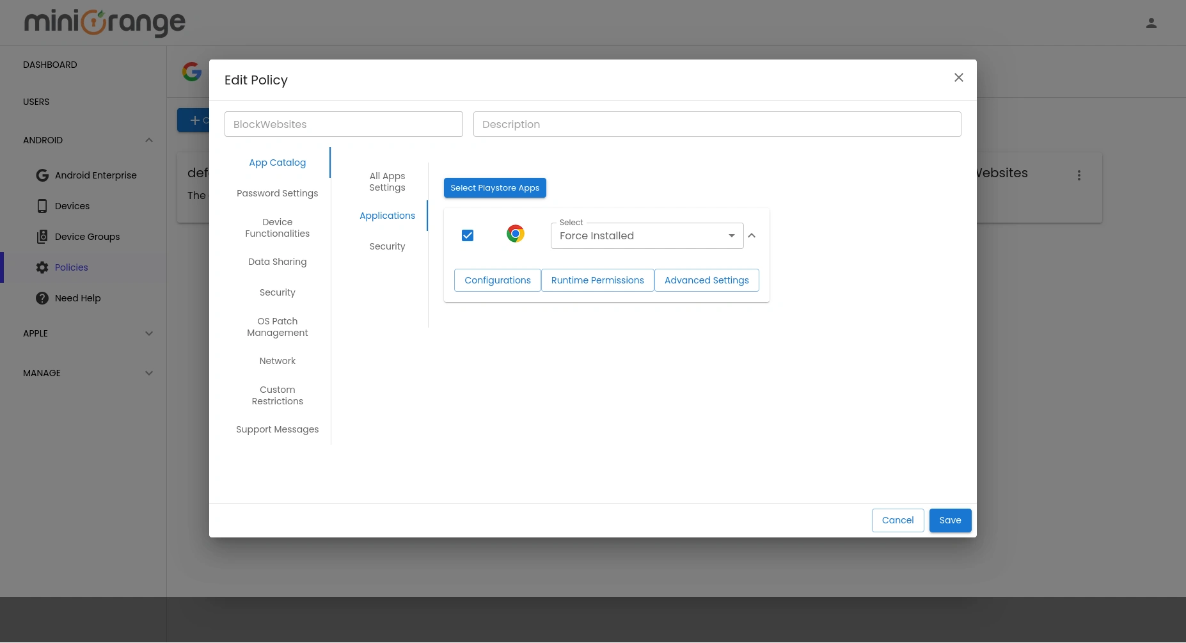Click the Policies gear icon
1186x643 pixels.
[42, 267]
